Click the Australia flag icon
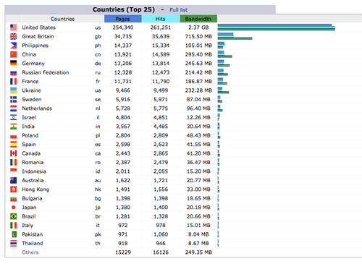Image resolution: width=362 pixels, height=264 pixels. click(14, 180)
